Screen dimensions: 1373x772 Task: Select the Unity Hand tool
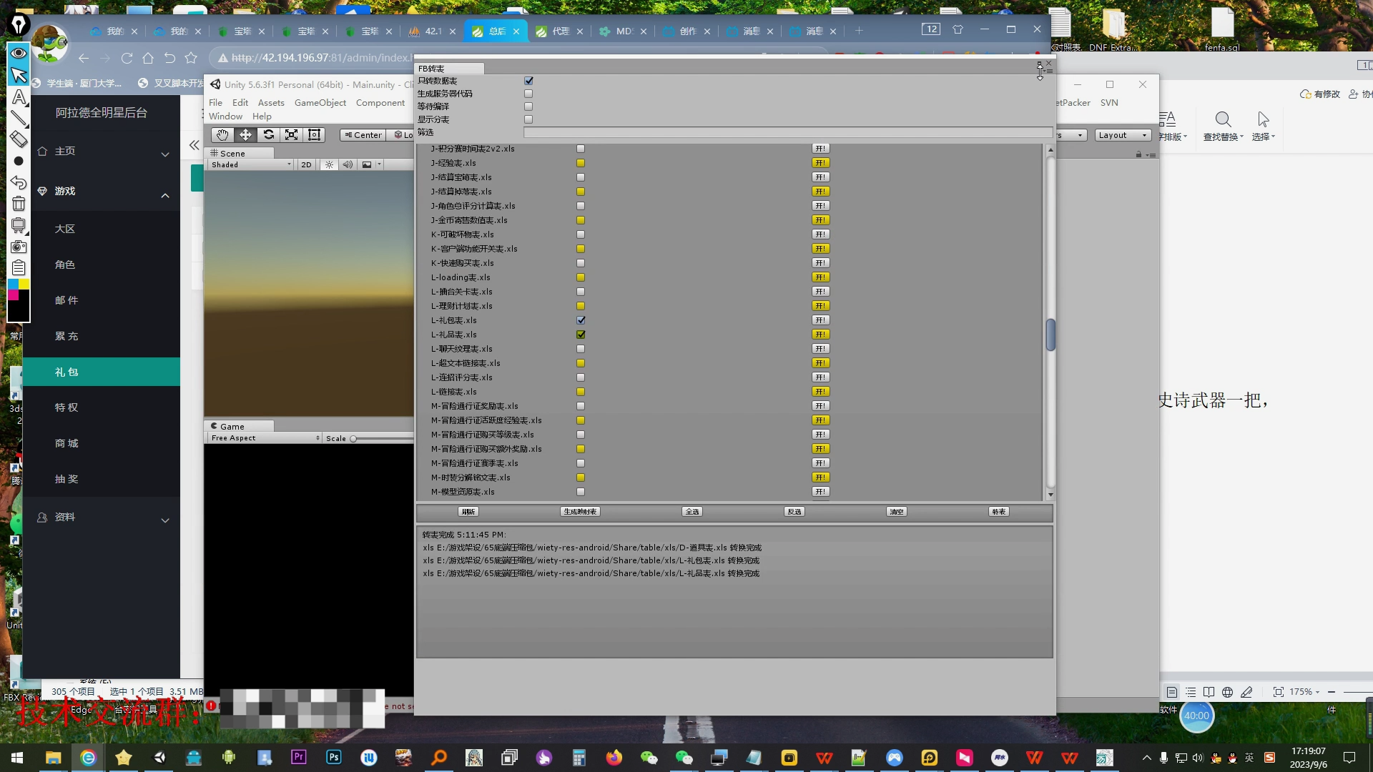click(222, 135)
